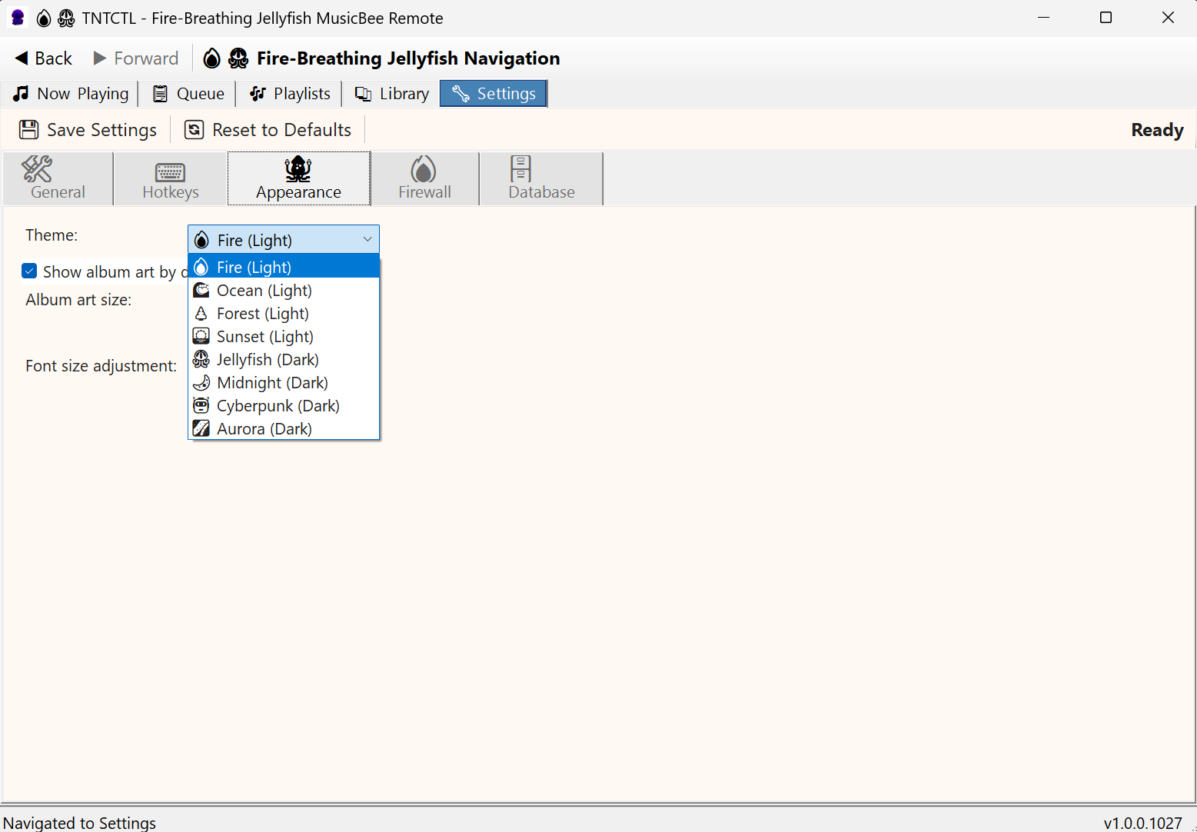The image size is (1197, 832).
Task: Reset settings to defaults
Action: click(267, 129)
